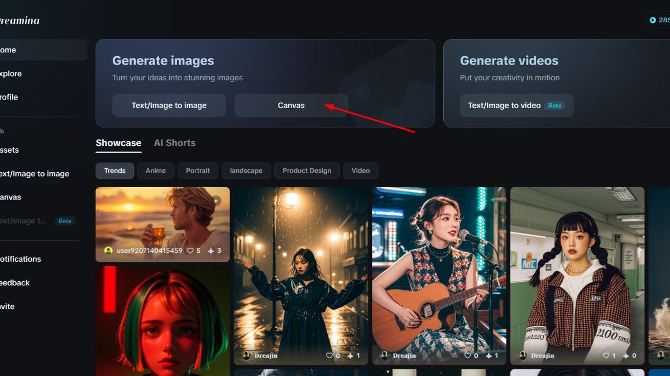Click the Dreajin name on the rainy street card
The height and width of the screenshot is (376, 670).
(x=266, y=355)
